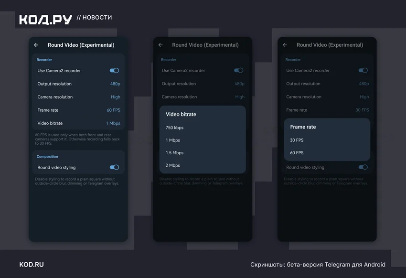Select 1.5 Mbps video bitrate
406x278 pixels.
(x=203, y=153)
